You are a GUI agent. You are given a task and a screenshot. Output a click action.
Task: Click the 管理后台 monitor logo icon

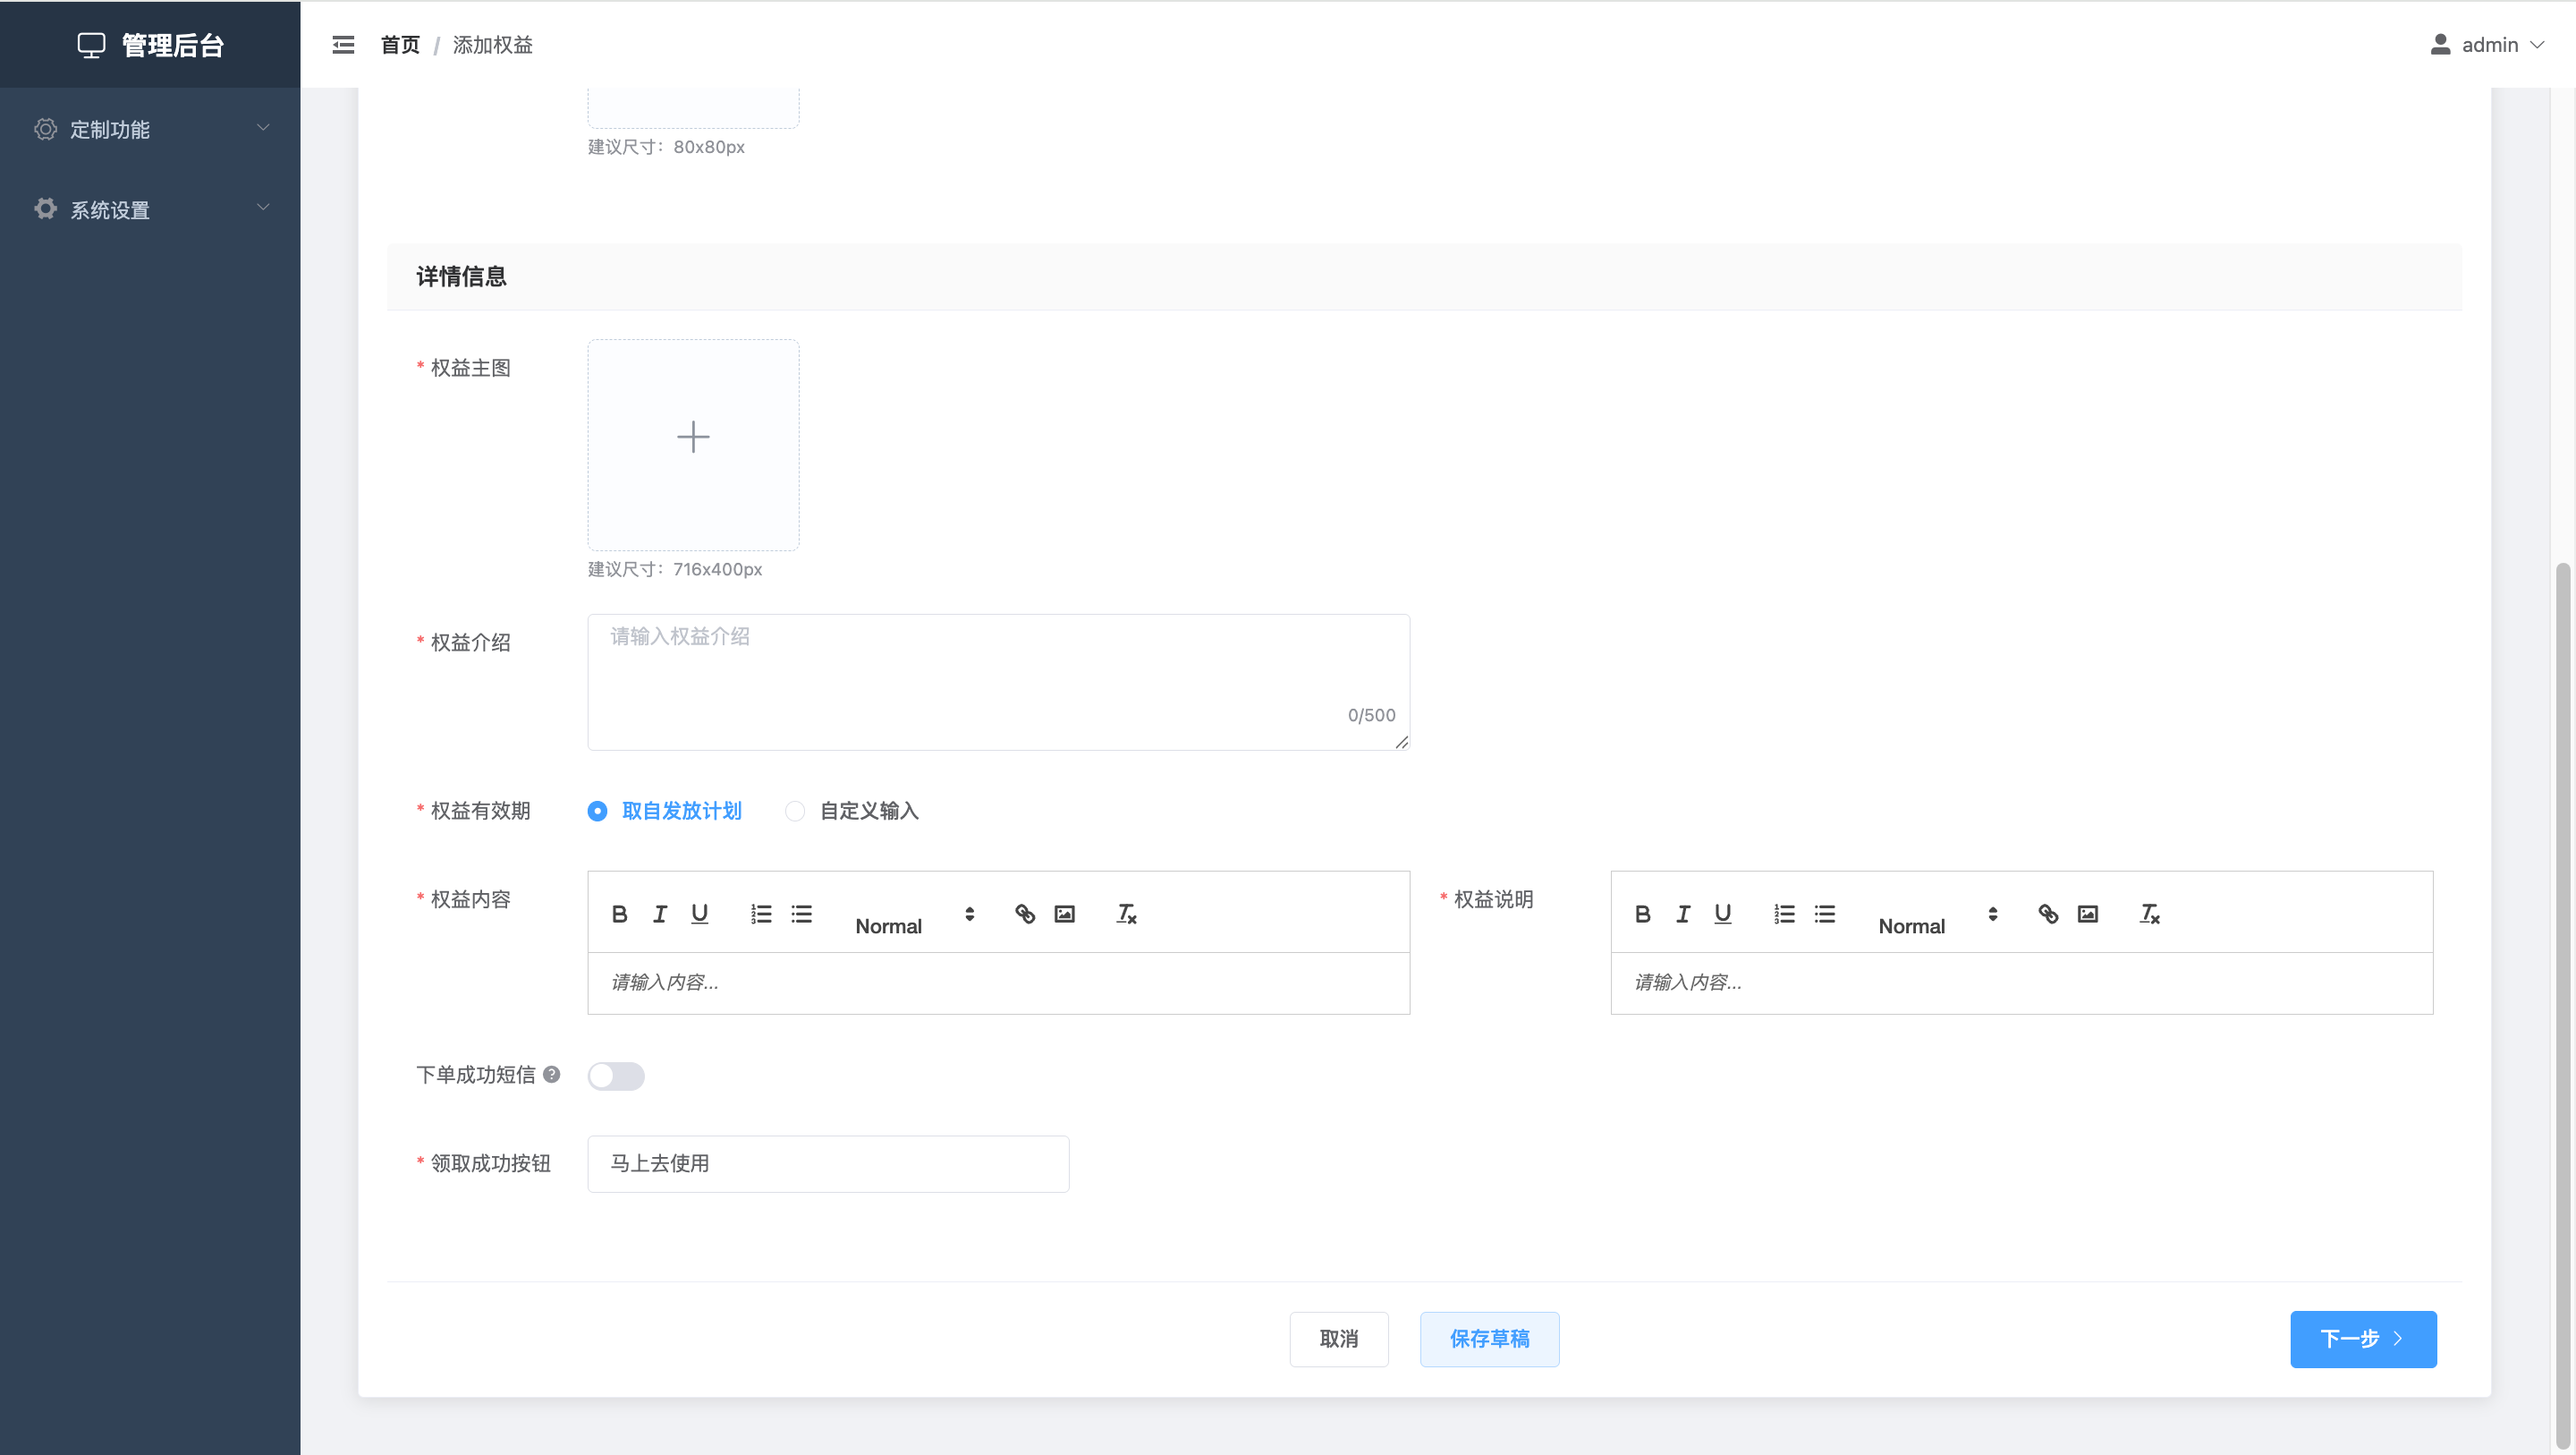coord(91,45)
